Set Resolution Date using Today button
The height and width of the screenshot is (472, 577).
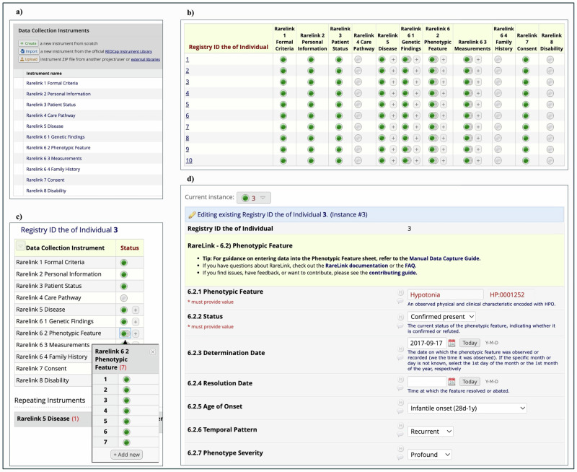point(470,382)
